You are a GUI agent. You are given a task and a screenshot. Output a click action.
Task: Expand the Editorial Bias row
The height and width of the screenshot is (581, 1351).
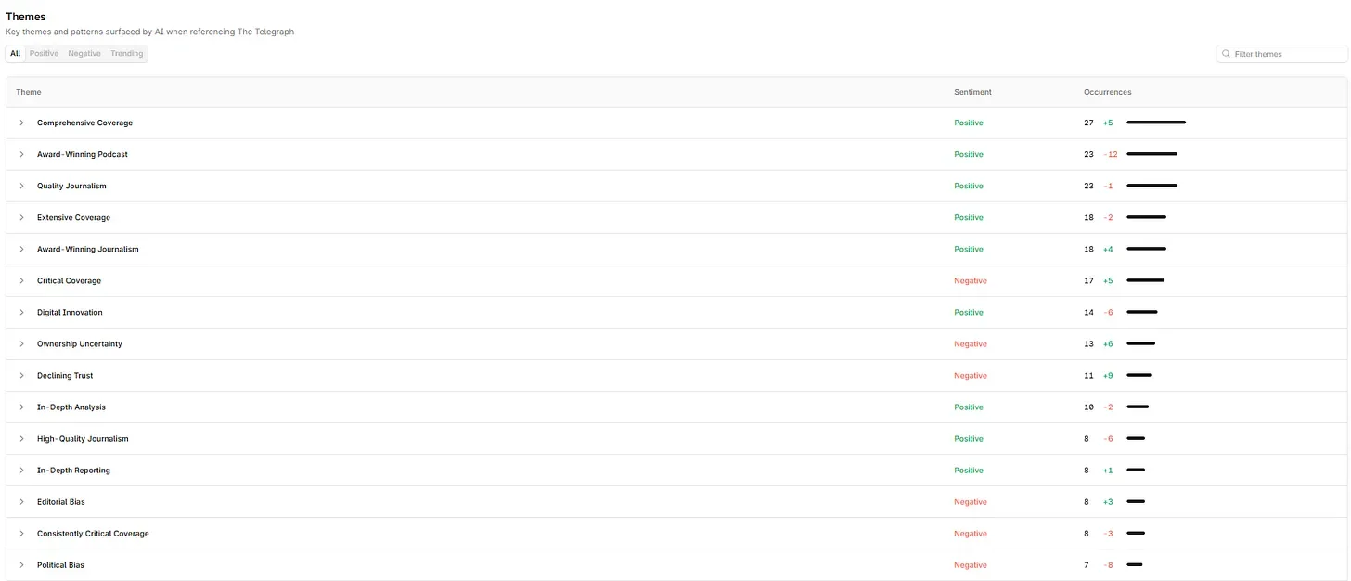[22, 501]
